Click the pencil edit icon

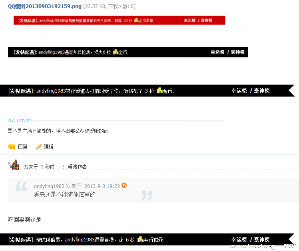coord(39,146)
